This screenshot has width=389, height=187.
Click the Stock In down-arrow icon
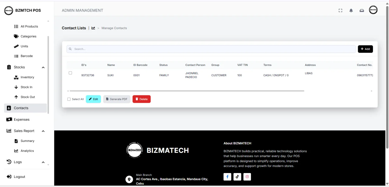coord(16,87)
